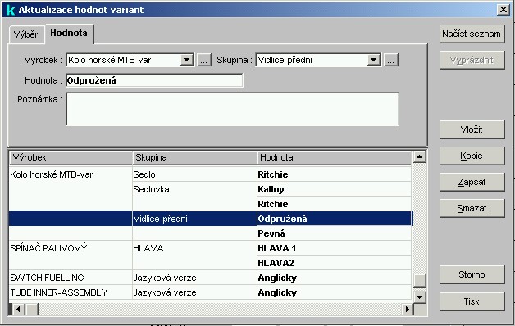The height and width of the screenshot is (326, 515).
Task: Click the Kopie button
Action: click(472, 156)
